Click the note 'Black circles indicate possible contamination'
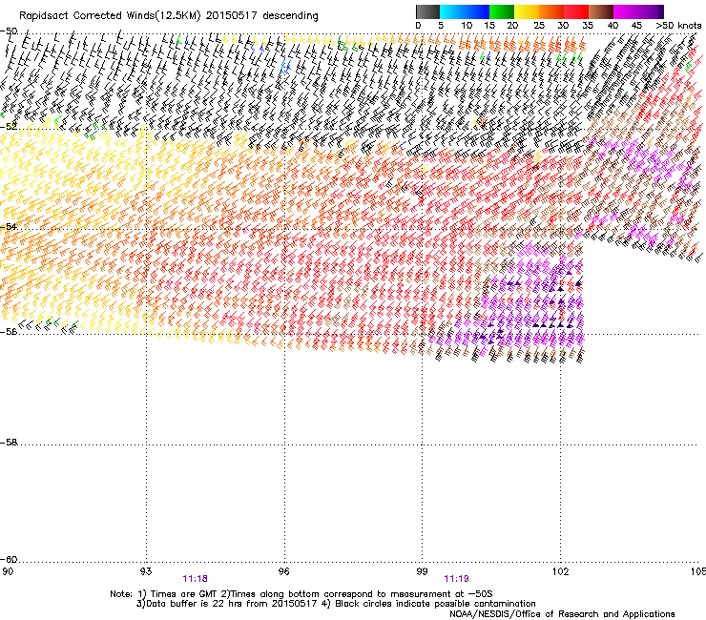 click(x=435, y=604)
